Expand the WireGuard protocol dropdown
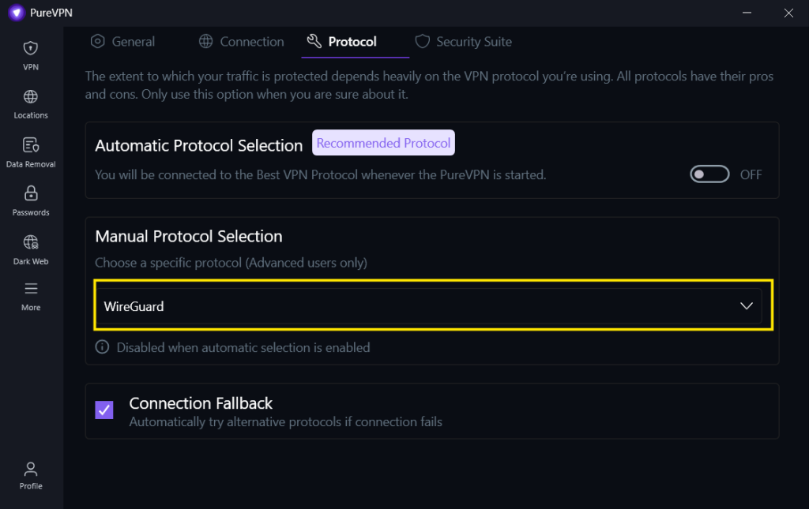The width and height of the screenshot is (809, 509). tap(429, 306)
